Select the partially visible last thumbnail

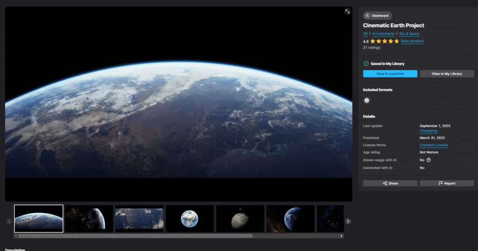(x=330, y=219)
